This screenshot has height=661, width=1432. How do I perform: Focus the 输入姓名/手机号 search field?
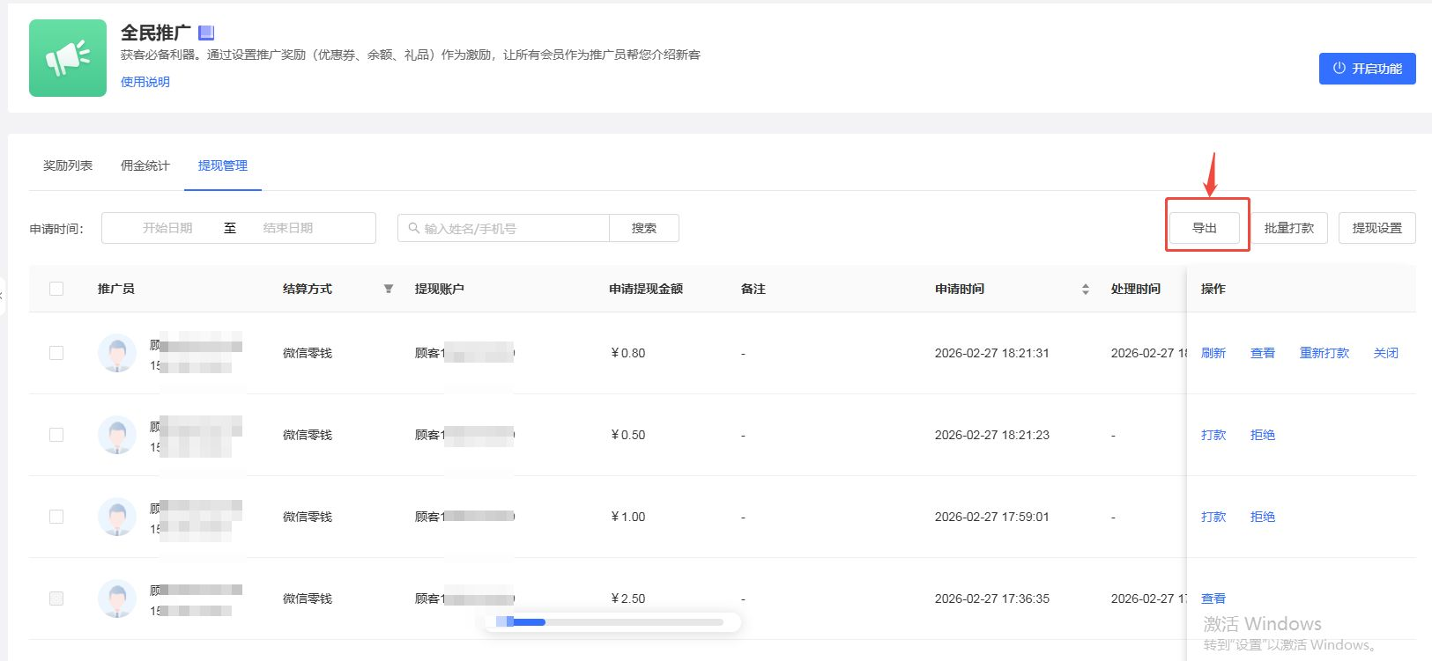[504, 228]
